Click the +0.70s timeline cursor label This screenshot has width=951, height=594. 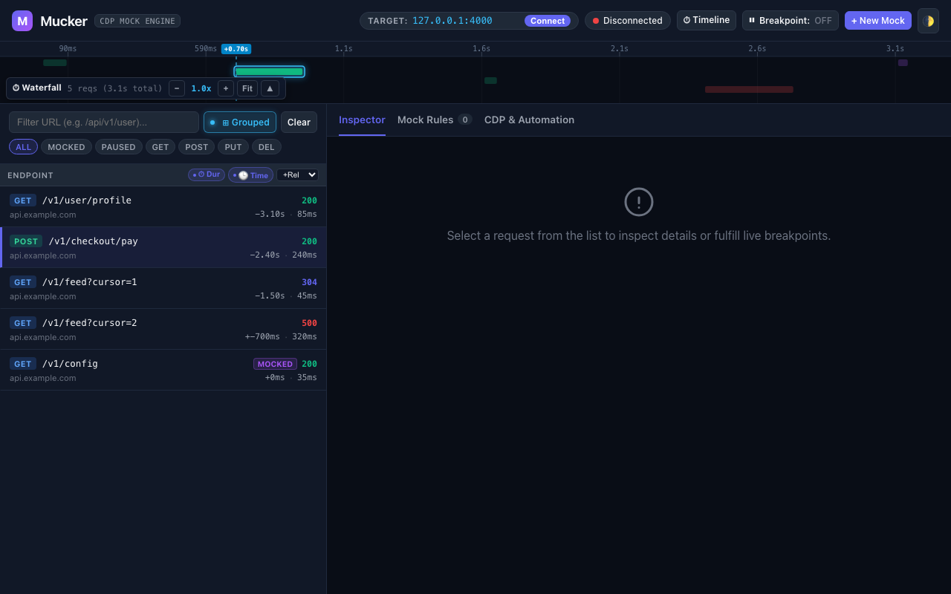(236, 49)
